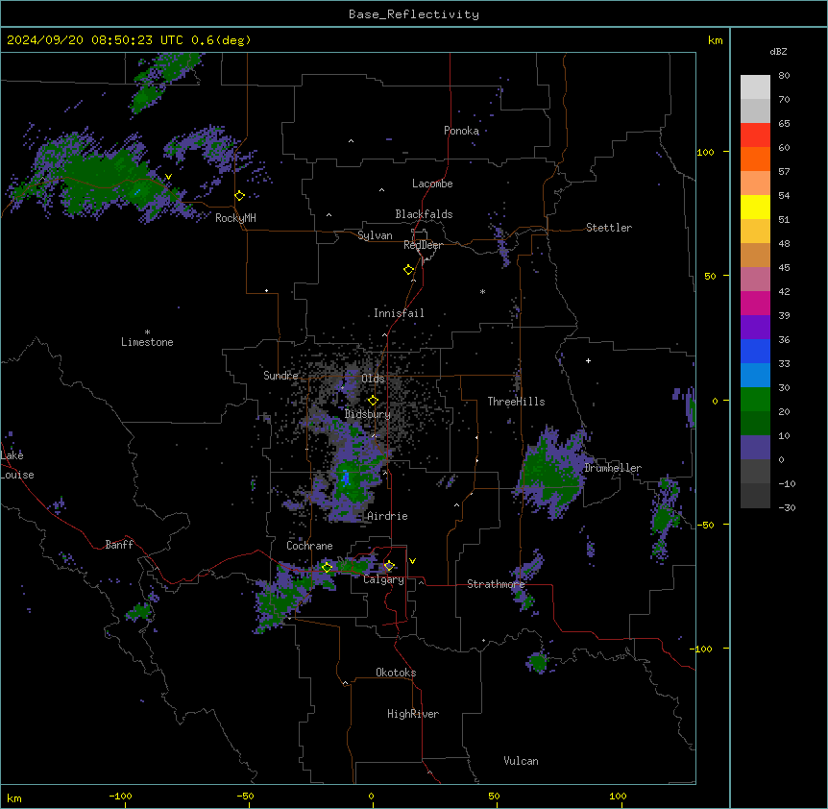828x809 pixels.
Task: Select the Limestone label
Action: (x=147, y=342)
